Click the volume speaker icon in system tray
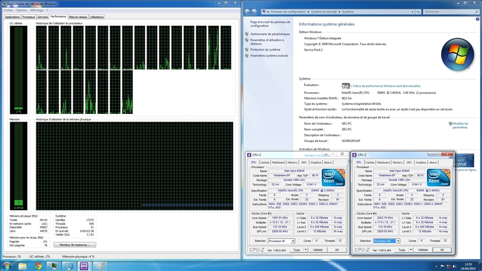This screenshot has width=482, height=271. 455,266
